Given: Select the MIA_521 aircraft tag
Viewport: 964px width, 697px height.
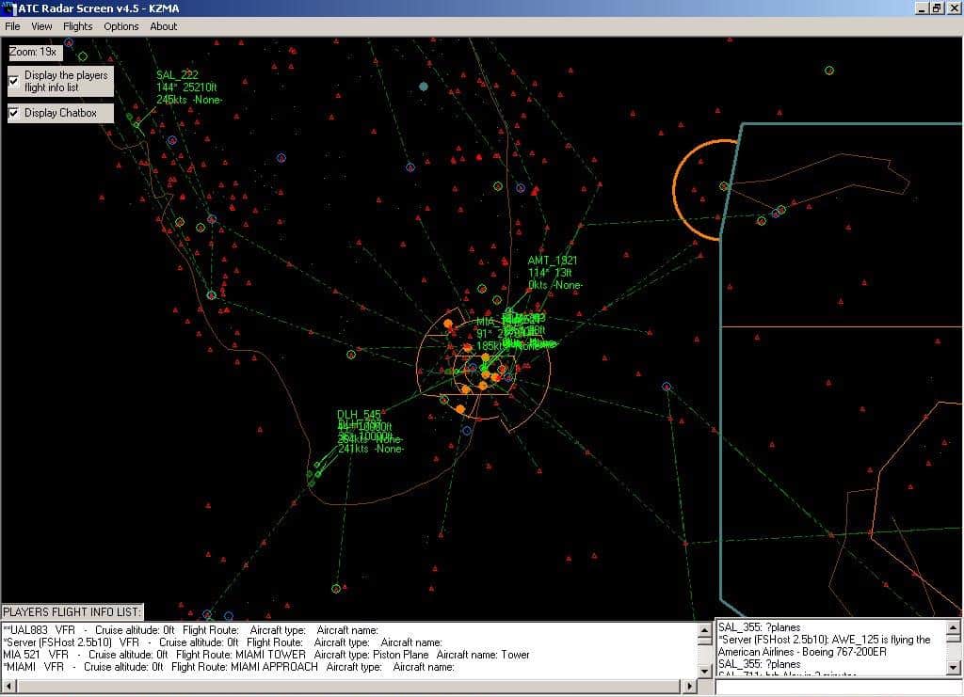Looking at the screenshot, I should (x=491, y=323).
